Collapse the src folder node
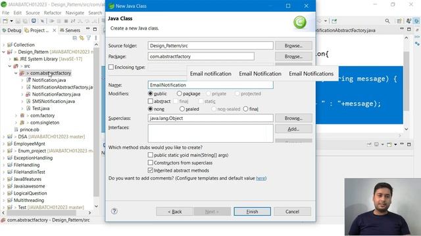The image size is (421, 236). point(10,66)
